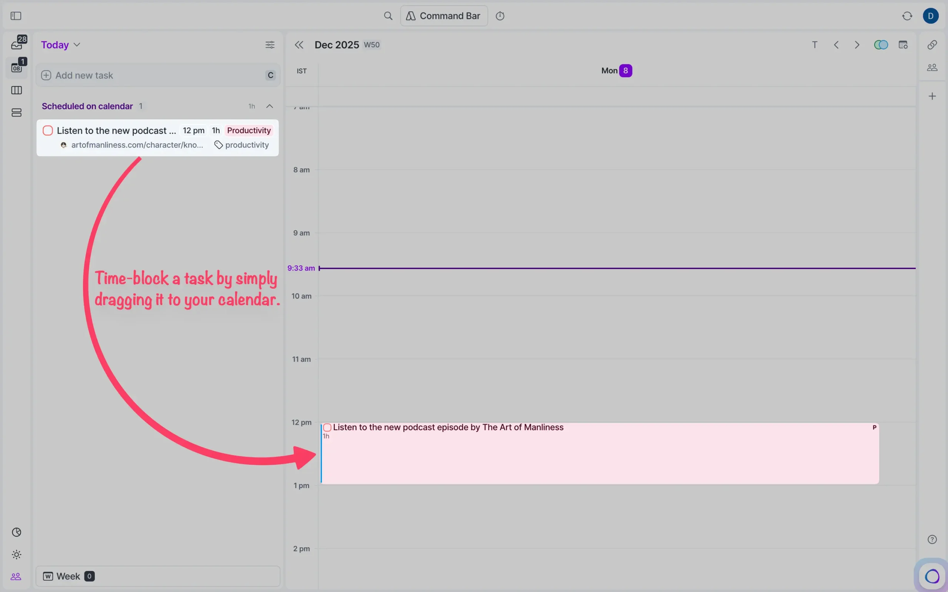Open the app inbox icon showing 28
Image resolution: width=948 pixels, height=592 pixels.
[17, 43]
